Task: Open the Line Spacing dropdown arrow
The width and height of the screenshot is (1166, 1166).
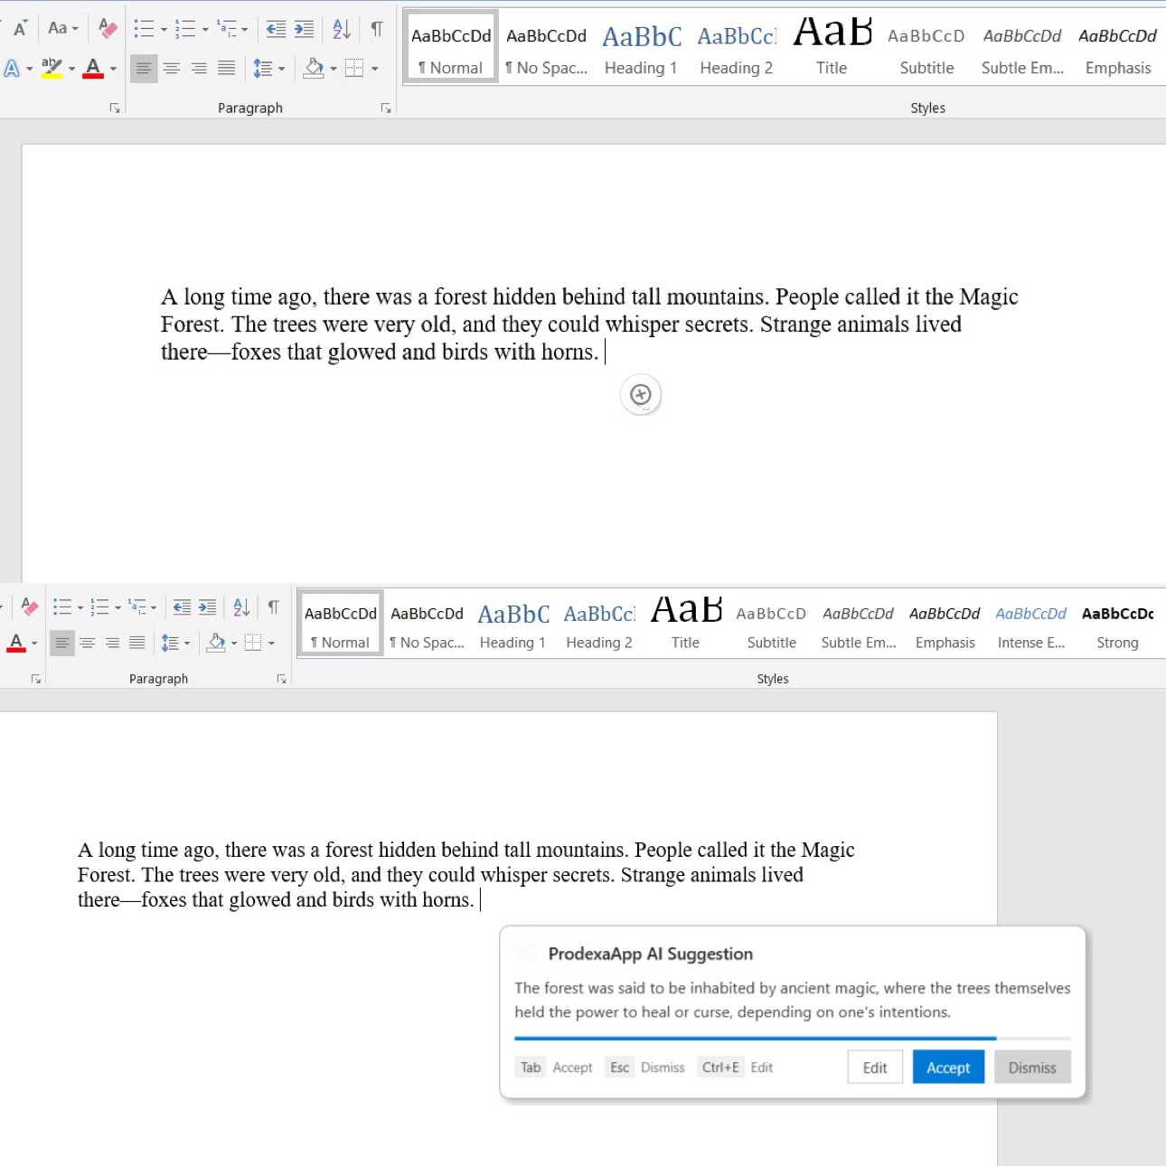Action: tap(281, 68)
